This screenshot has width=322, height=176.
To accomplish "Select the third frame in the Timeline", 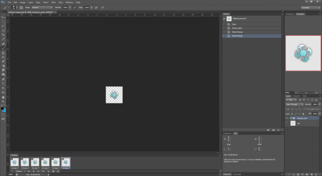I will click(35, 161).
